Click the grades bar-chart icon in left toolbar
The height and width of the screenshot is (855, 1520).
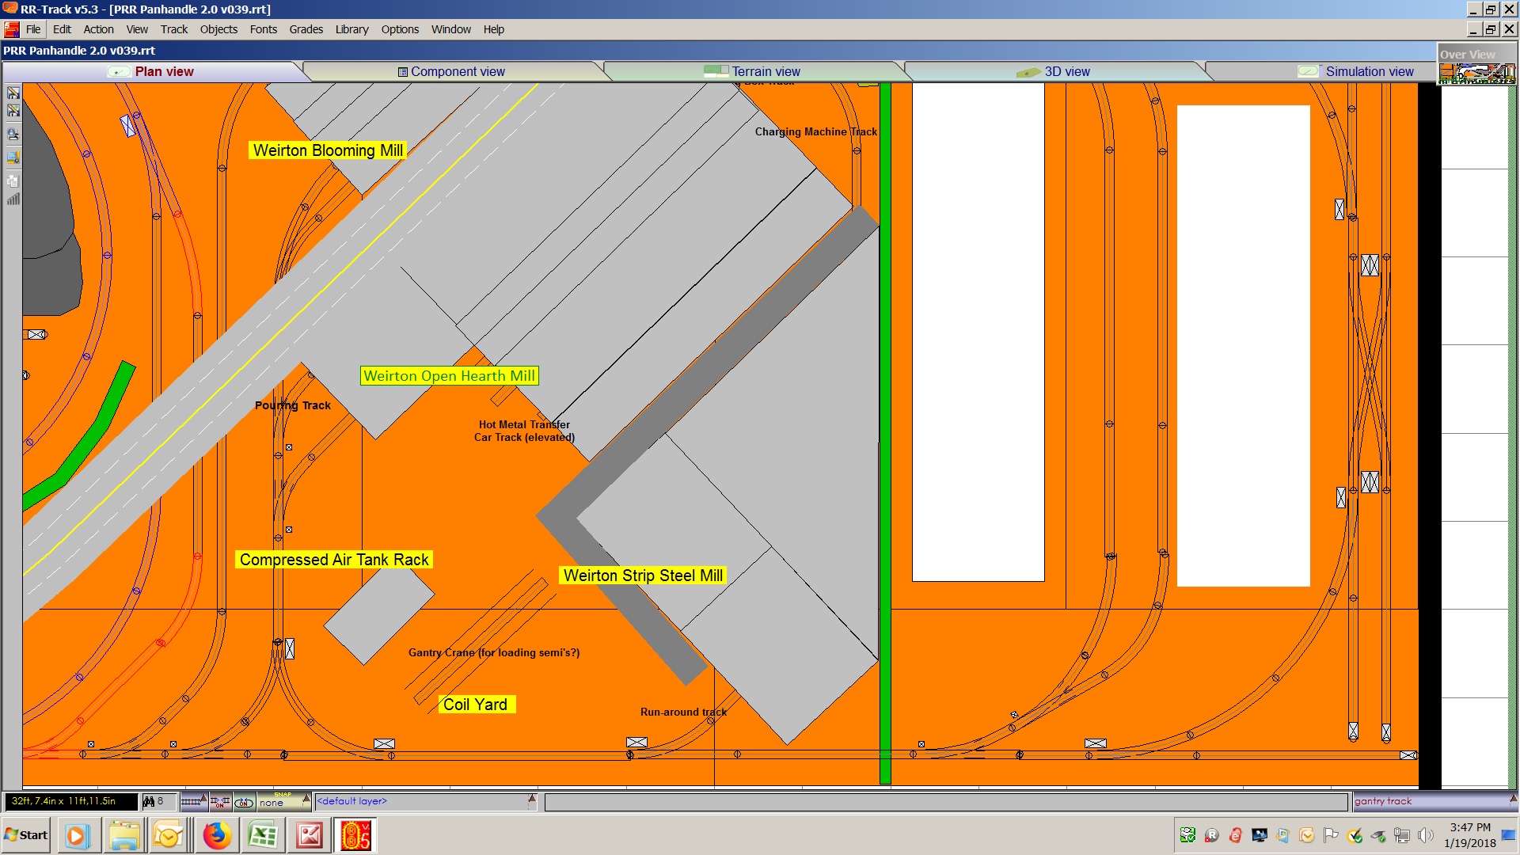(x=13, y=198)
